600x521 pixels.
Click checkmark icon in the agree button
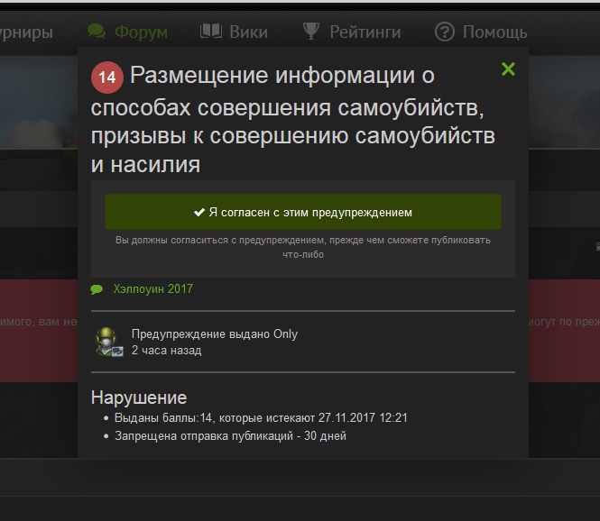(x=198, y=213)
